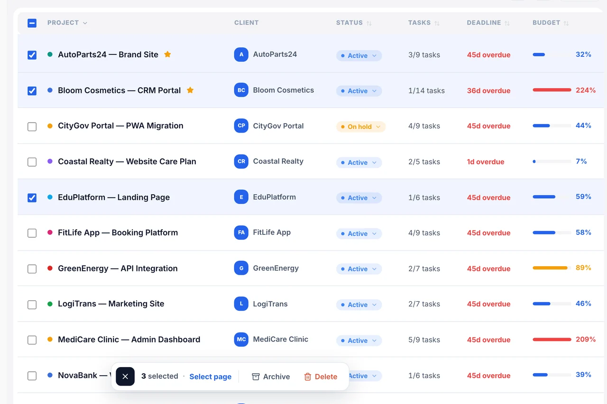Click the star icon beside AutoParts24 — Brand Site
Image resolution: width=607 pixels, height=404 pixels.
pyautogui.click(x=167, y=54)
